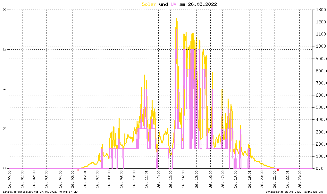Screen dimensions: 327x194
Task: Click time label "26. 17:00"
Action: click(x=223, y=179)
